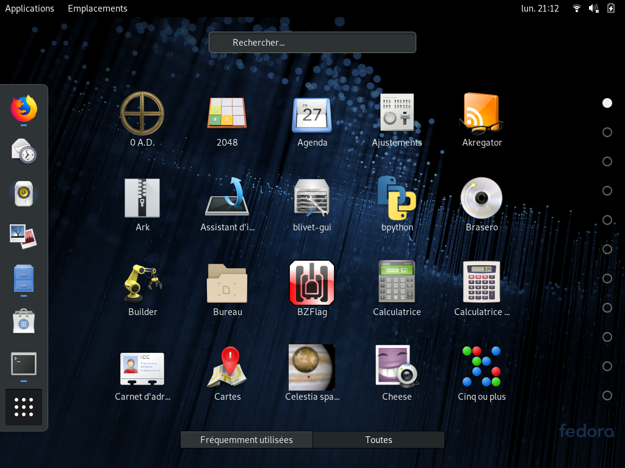This screenshot has height=468, width=625.
Task: Go to the tenth page indicator dot
Action: [607, 366]
